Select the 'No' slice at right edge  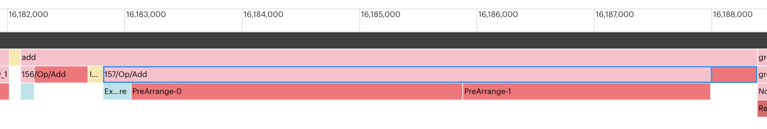coord(762,91)
